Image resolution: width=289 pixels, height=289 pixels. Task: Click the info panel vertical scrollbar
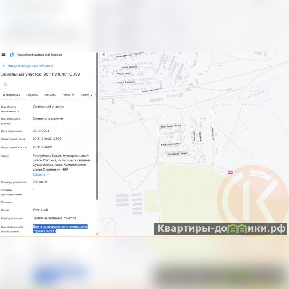(x=97, y=126)
